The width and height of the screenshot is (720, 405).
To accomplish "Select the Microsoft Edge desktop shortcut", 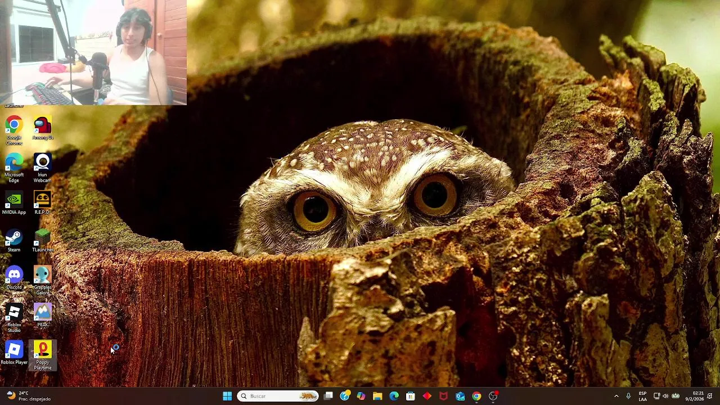I will coord(14,168).
